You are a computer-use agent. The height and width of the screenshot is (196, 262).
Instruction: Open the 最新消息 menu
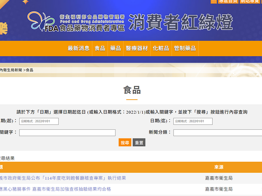(x=79, y=48)
